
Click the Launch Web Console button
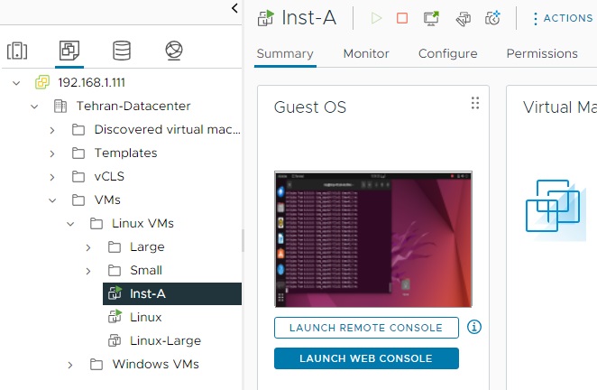click(366, 358)
